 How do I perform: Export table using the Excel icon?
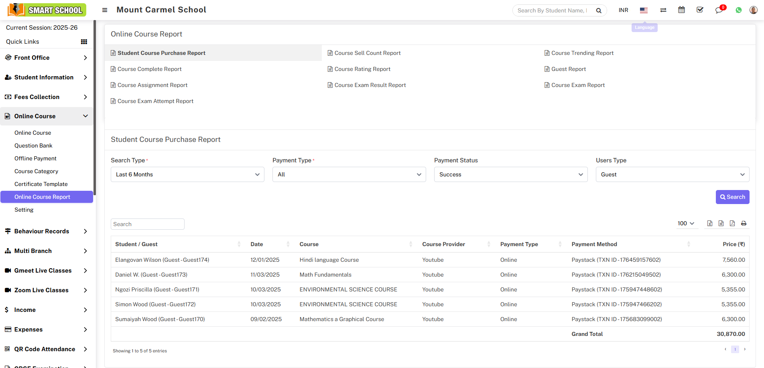click(710, 224)
